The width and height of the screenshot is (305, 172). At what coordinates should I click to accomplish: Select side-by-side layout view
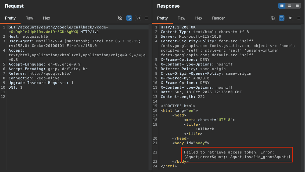(282, 6)
